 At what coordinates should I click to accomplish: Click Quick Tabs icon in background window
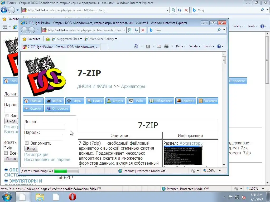coord(5,27)
